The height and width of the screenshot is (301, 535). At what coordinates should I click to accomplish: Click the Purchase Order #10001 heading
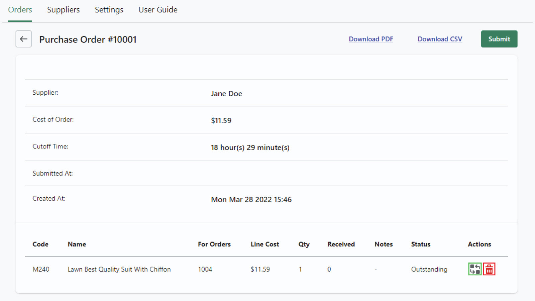click(88, 39)
